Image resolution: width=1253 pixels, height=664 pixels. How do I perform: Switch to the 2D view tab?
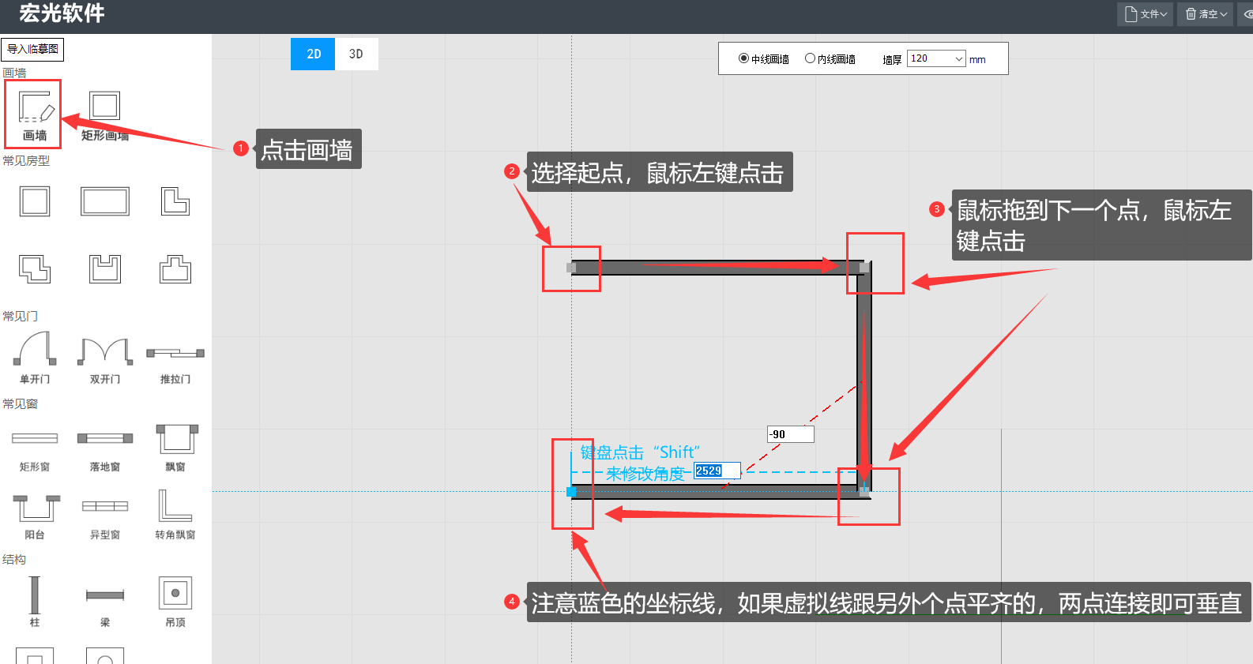(313, 54)
